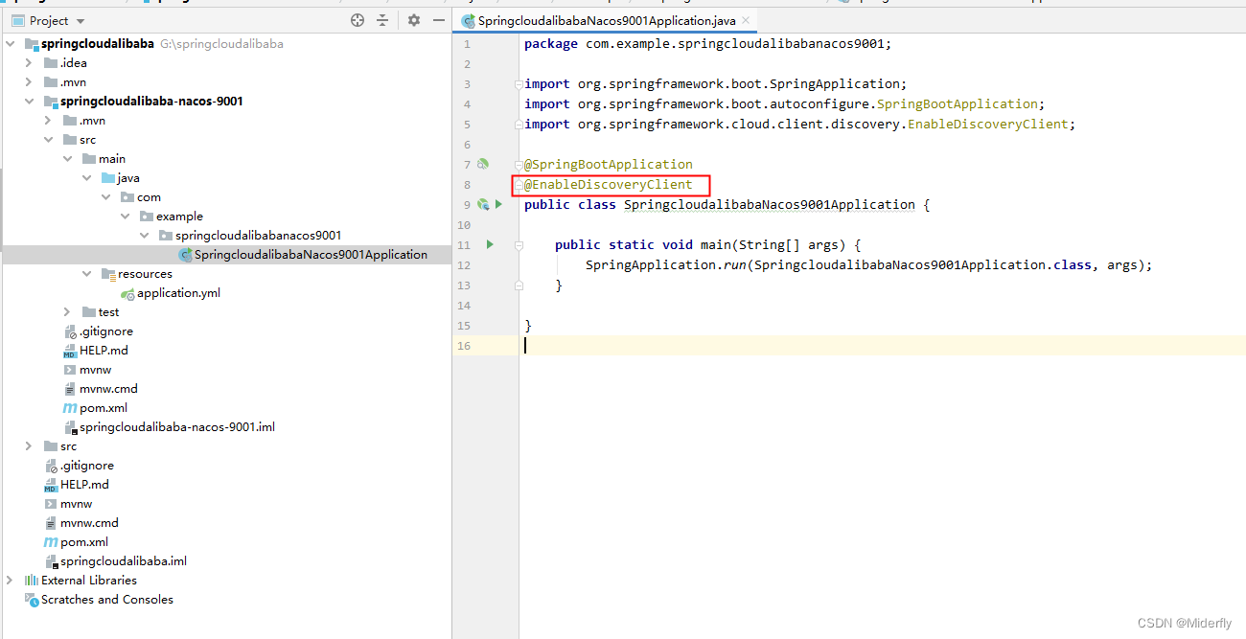Select HELP.md in nacos-9001 module
Image resolution: width=1246 pixels, height=639 pixels.
104,351
